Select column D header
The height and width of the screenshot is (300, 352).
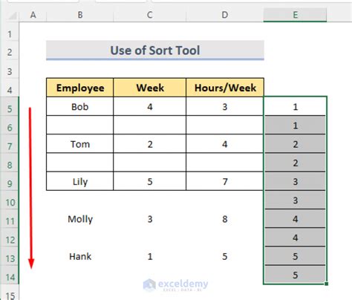pos(225,15)
